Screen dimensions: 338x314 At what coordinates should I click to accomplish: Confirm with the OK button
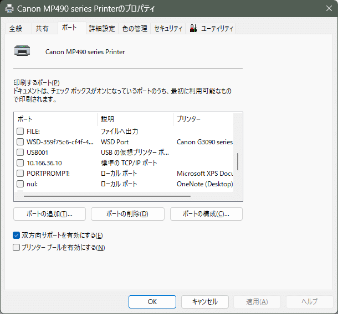(x=152, y=301)
